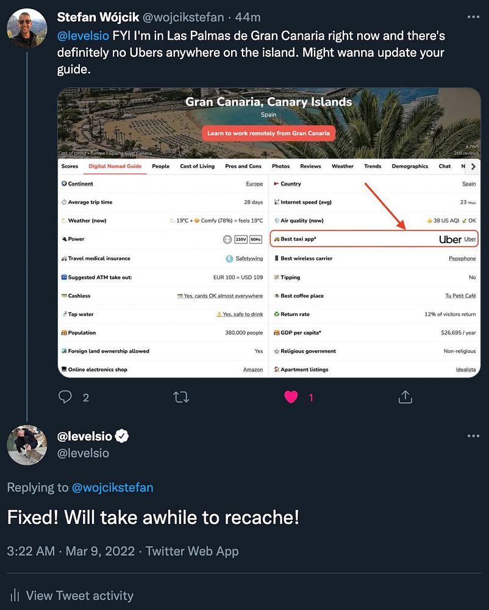This screenshot has height=610, width=489.
Task: Switch to the Cost of Living tab
Action: 197,166
